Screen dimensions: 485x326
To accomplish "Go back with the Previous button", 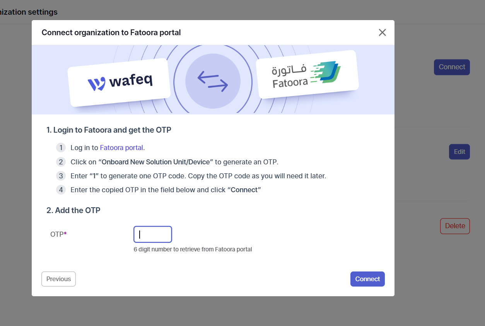I will tap(58, 279).
